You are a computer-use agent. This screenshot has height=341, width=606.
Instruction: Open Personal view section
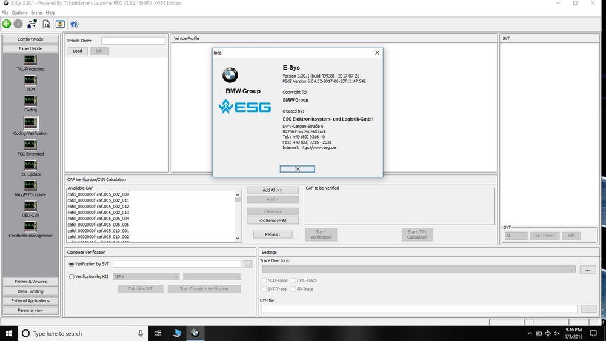coord(30,310)
